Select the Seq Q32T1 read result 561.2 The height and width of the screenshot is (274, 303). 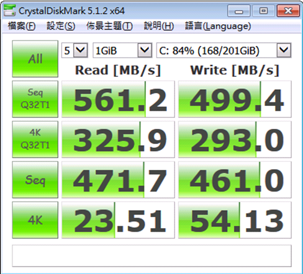[x=118, y=99]
